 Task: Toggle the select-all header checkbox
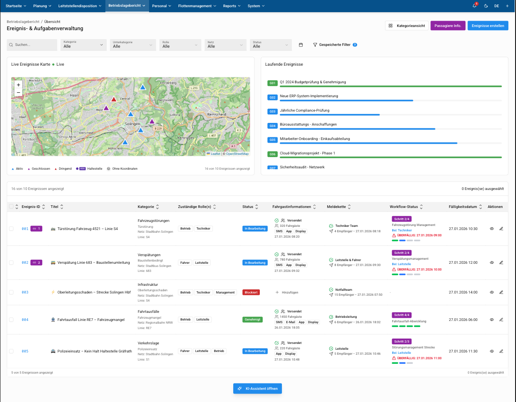point(11,207)
